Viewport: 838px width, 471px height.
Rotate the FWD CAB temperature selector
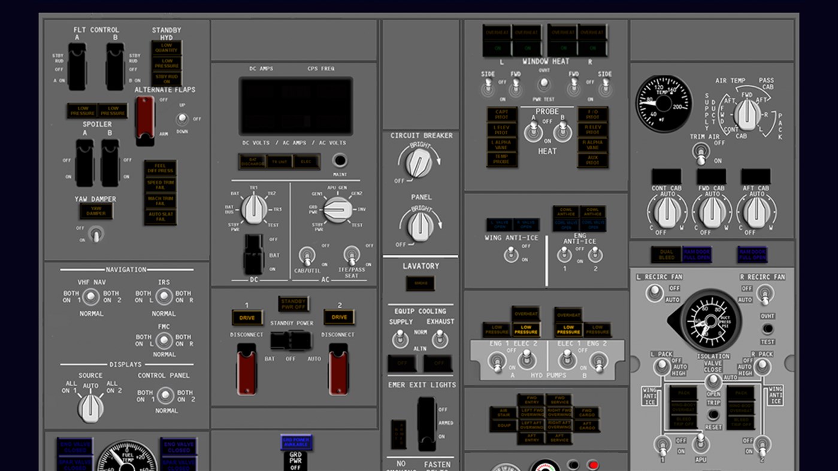[x=711, y=212]
